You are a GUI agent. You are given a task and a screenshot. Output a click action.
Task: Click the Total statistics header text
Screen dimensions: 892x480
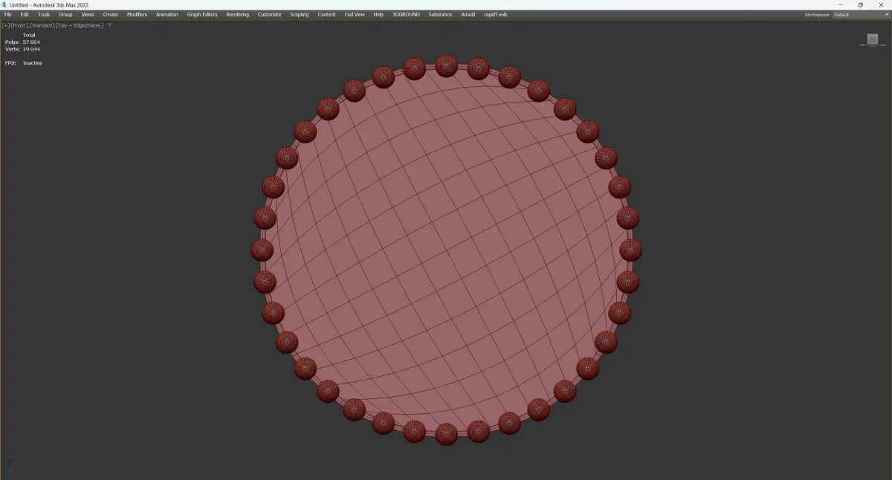click(29, 35)
